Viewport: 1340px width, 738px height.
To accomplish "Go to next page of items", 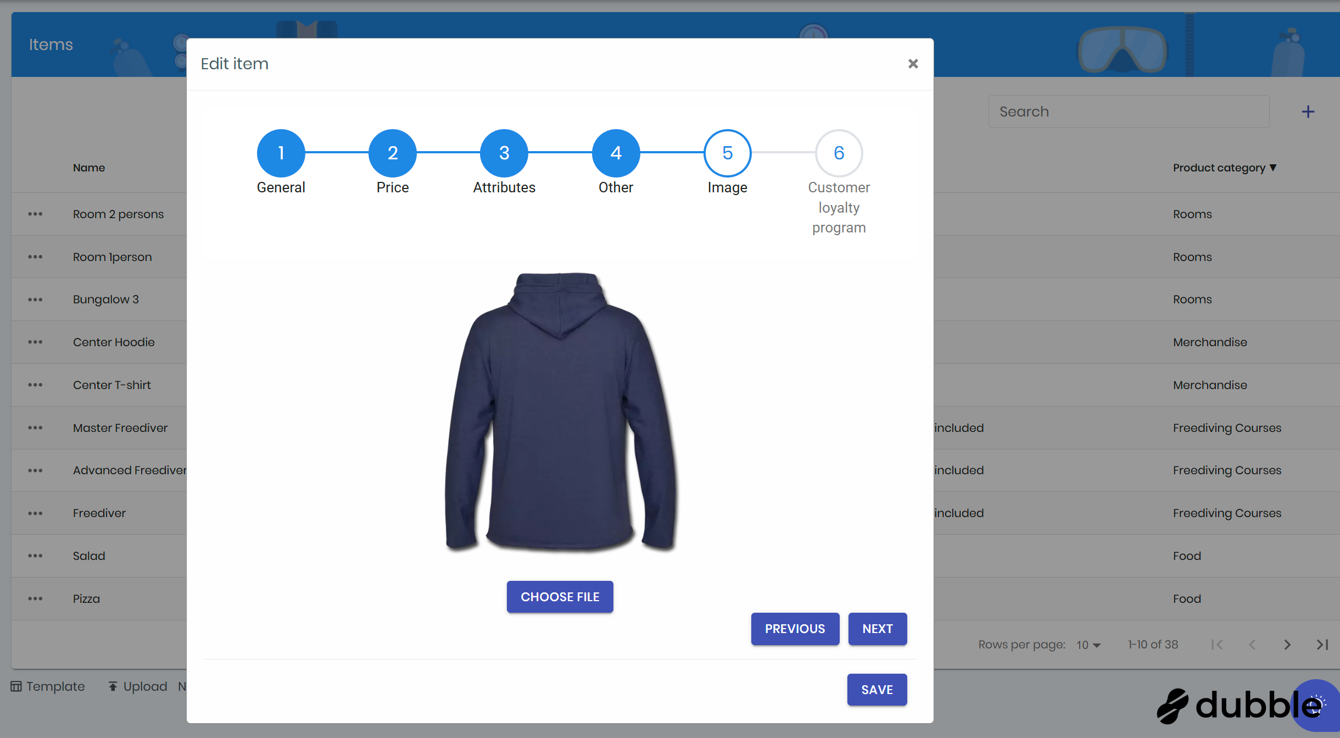I will coord(1287,645).
